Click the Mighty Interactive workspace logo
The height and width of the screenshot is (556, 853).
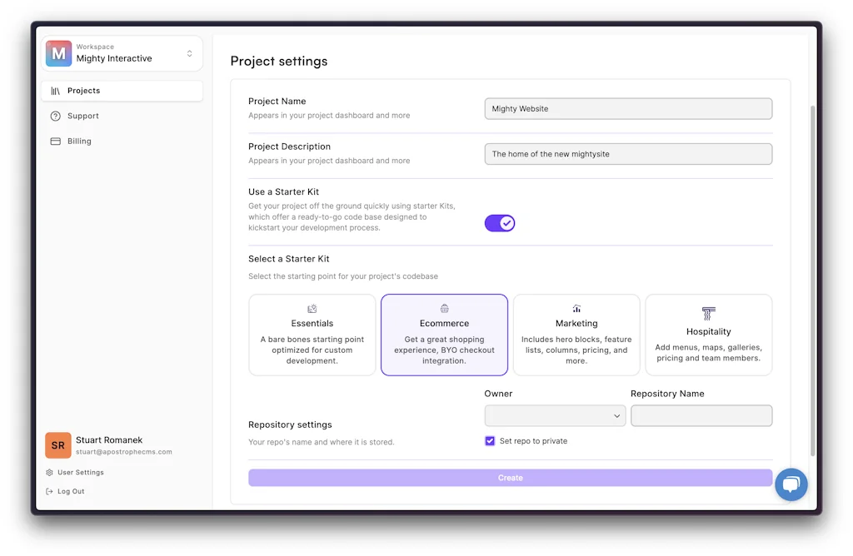click(x=58, y=53)
